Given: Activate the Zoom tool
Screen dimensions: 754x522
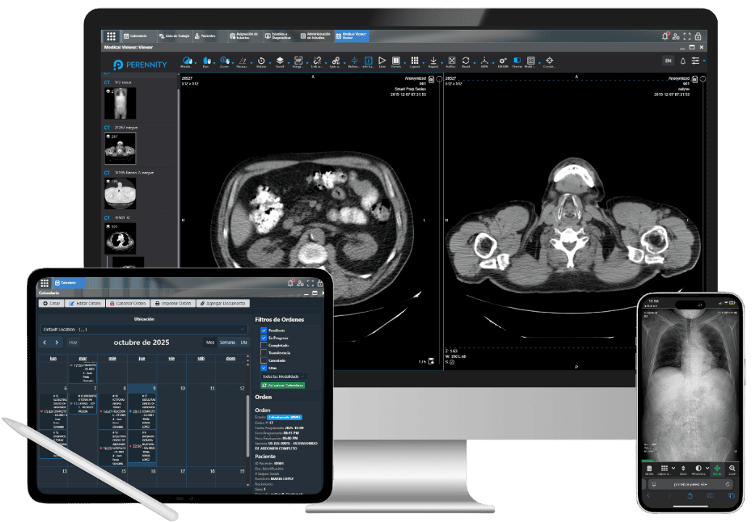Looking at the screenshot, I should pyautogui.click(x=225, y=60).
